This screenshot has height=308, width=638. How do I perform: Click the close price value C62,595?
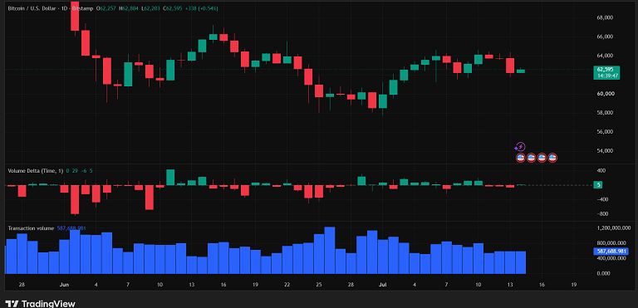(174, 8)
